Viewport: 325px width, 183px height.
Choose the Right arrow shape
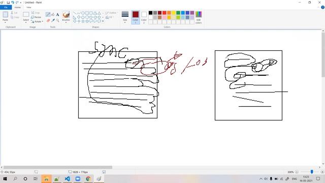[x=91, y=17]
